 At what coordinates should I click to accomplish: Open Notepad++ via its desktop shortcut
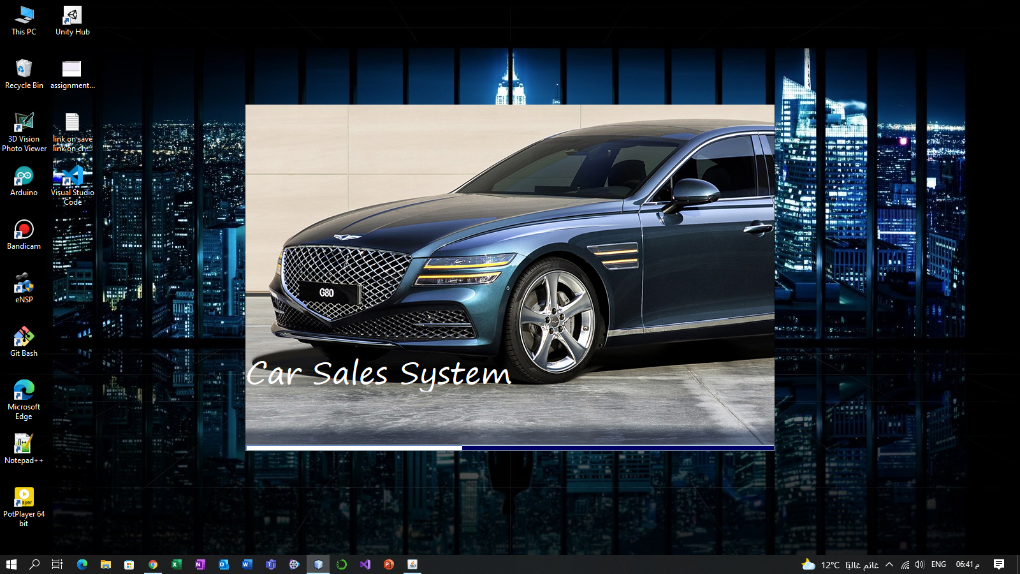[24, 442]
